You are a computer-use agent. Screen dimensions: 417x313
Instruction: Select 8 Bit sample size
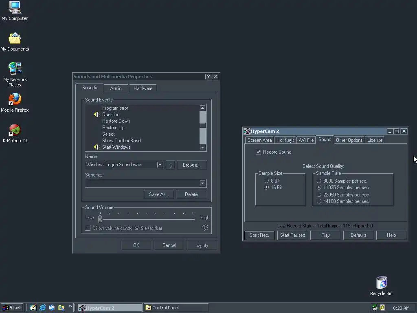click(x=266, y=181)
